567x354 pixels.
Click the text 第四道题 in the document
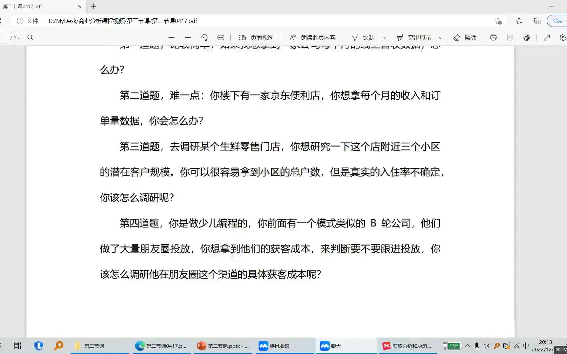(x=139, y=223)
